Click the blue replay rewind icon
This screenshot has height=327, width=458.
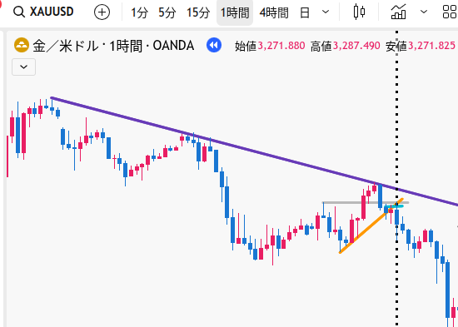(214, 45)
